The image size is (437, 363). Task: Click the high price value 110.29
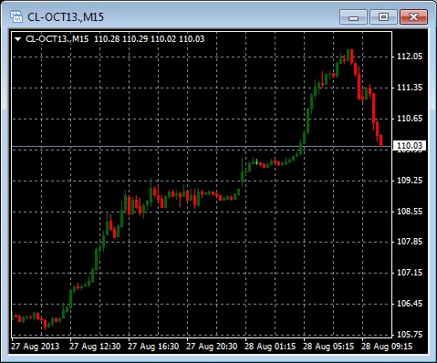click(x=135, y=39)
